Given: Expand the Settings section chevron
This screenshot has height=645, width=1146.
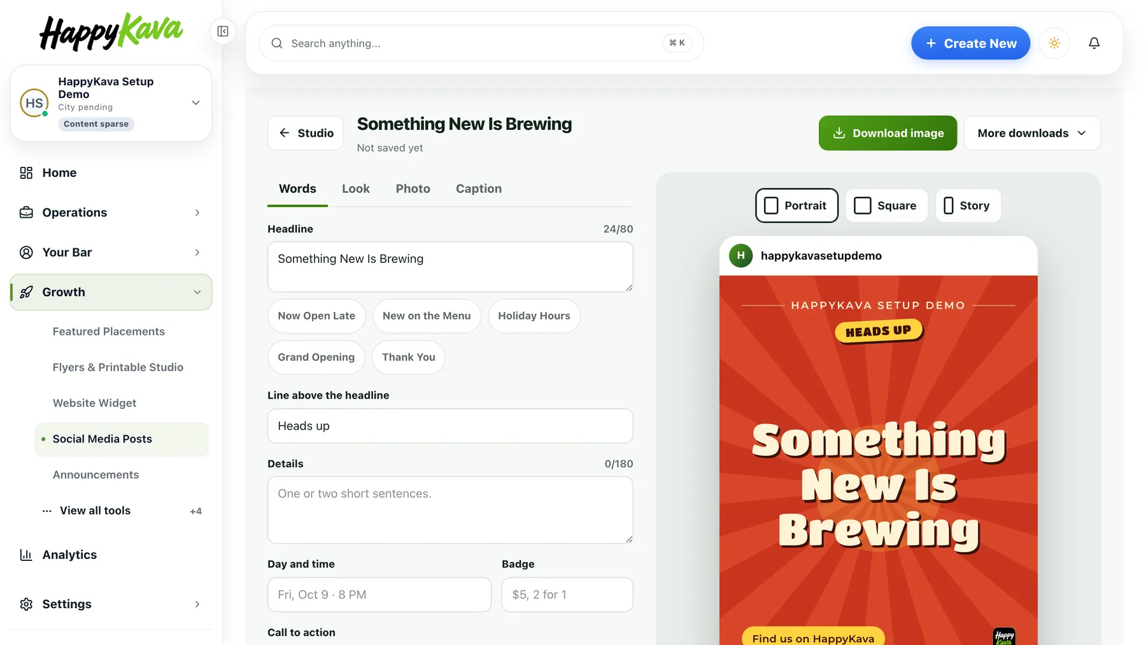Looking at the screenshot, I should (197, 604).
